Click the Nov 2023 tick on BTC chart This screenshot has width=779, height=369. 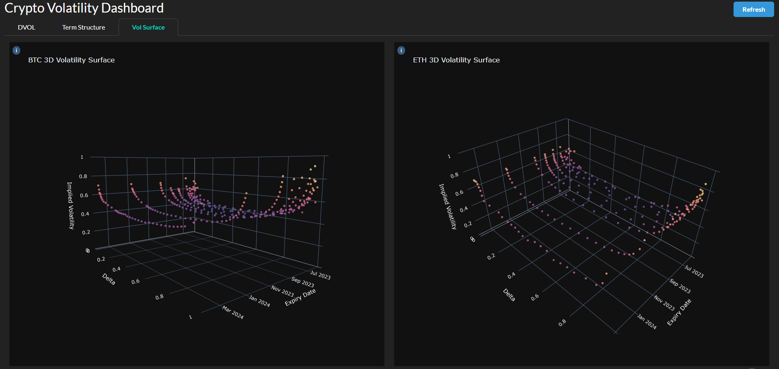pos(283,291)
